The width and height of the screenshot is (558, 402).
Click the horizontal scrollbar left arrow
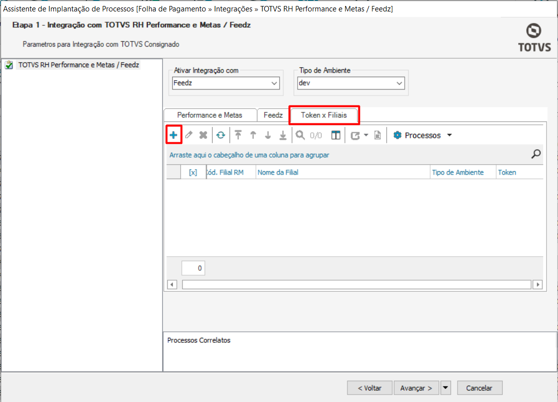point(172,285)
